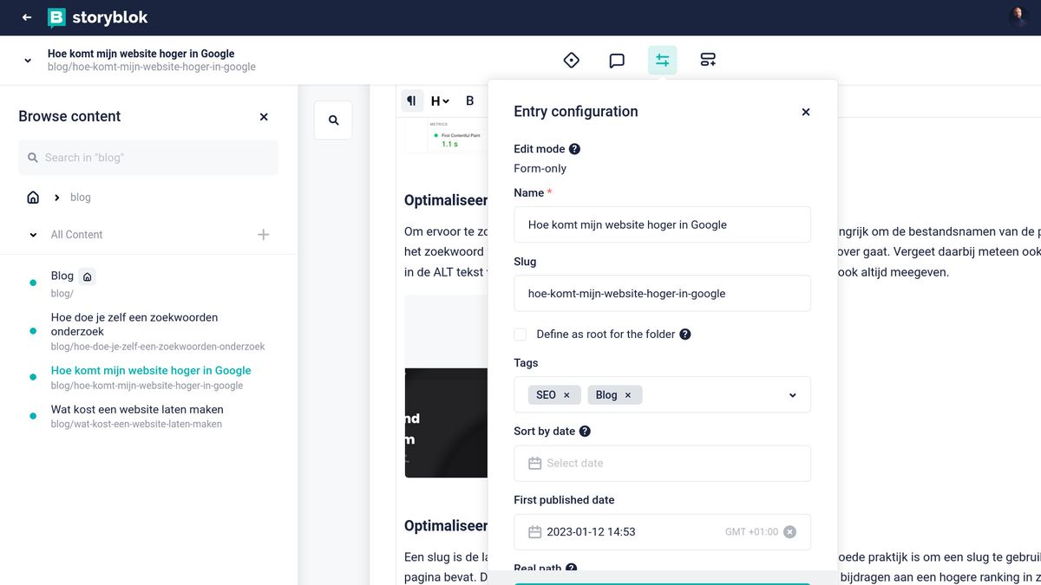1041x585 pixels.
Task: Collapse the All Content section
Action: click(x=33, y=235)
